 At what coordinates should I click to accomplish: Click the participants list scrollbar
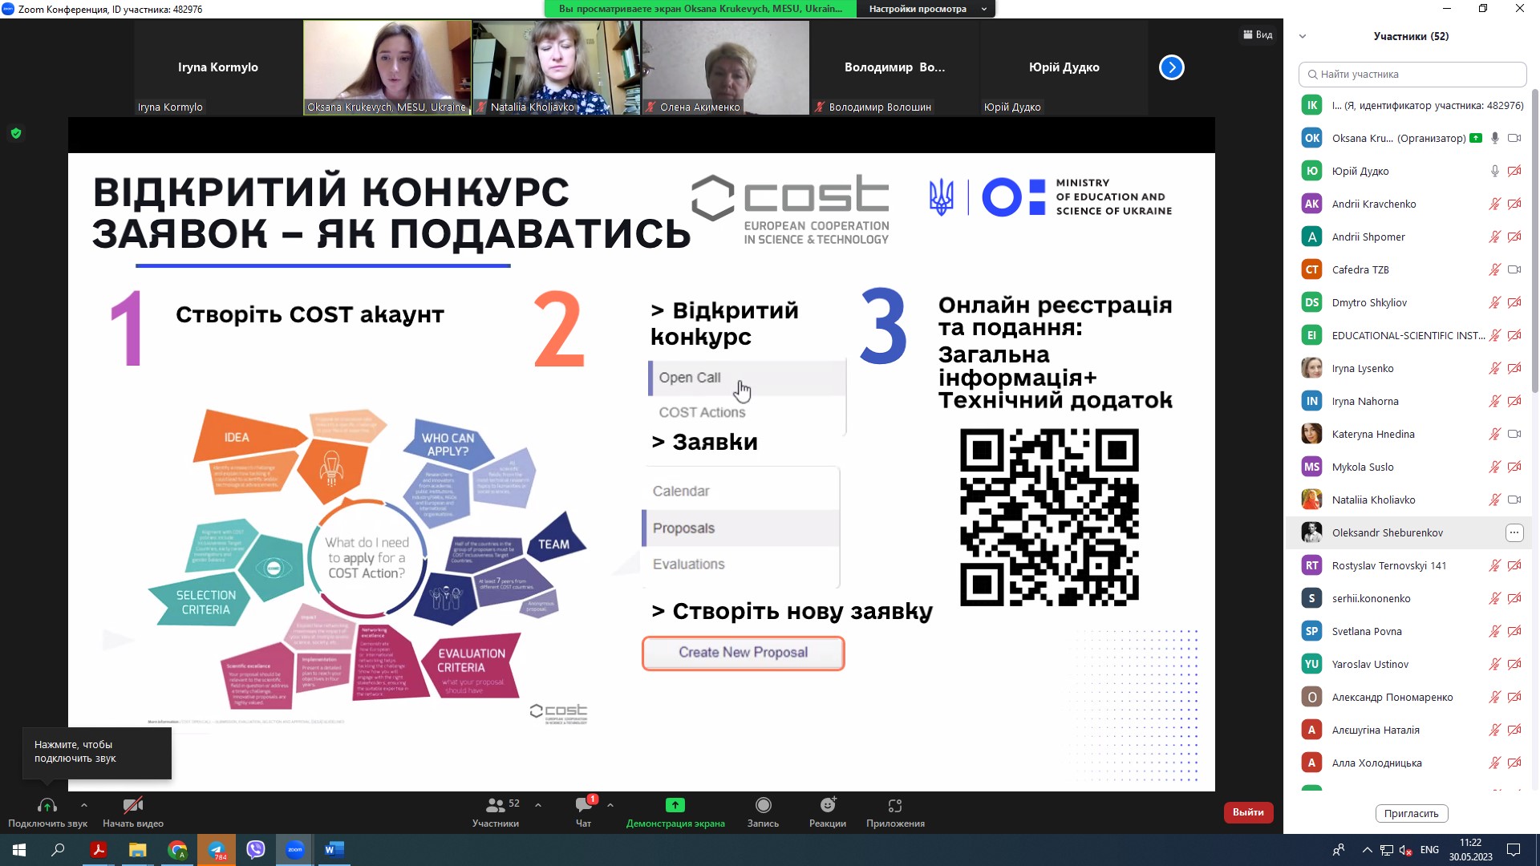[1535, 241]
